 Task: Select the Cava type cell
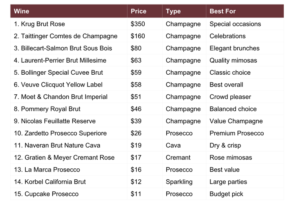pos(173,145)
